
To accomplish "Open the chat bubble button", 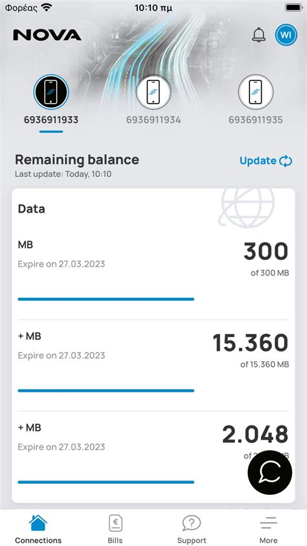I will (270, 472).
